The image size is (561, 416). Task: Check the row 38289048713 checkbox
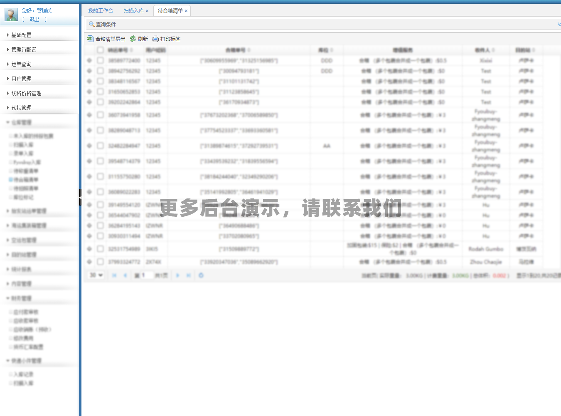(100, 130)
